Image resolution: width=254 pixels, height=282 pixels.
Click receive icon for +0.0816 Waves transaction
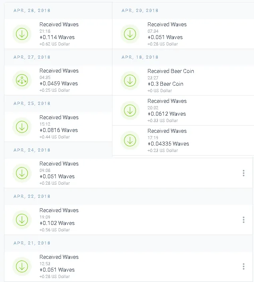(x=22, y=127)
